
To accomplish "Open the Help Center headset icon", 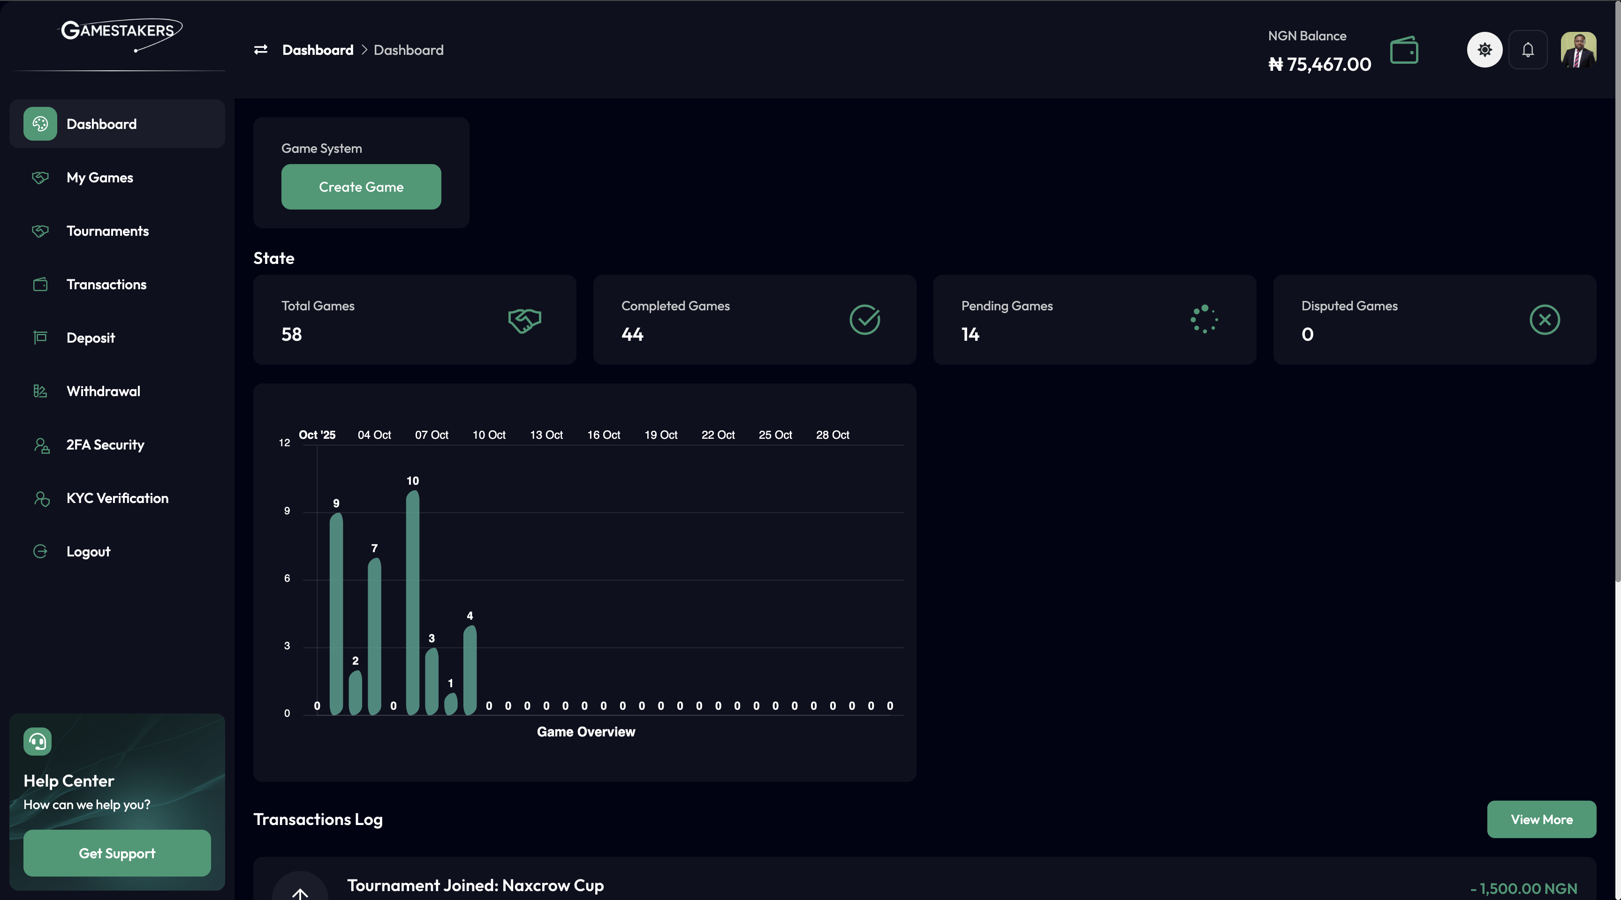I will (x=37, y=741).
